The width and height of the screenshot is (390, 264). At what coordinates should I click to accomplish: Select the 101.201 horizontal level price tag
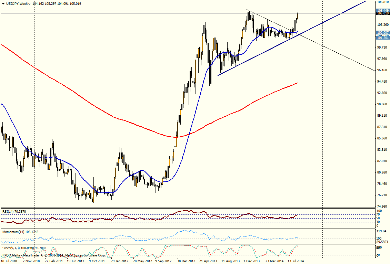383,38
